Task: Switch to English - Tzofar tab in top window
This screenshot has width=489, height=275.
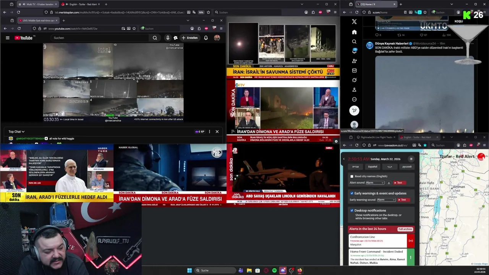Action: [81, 4]
